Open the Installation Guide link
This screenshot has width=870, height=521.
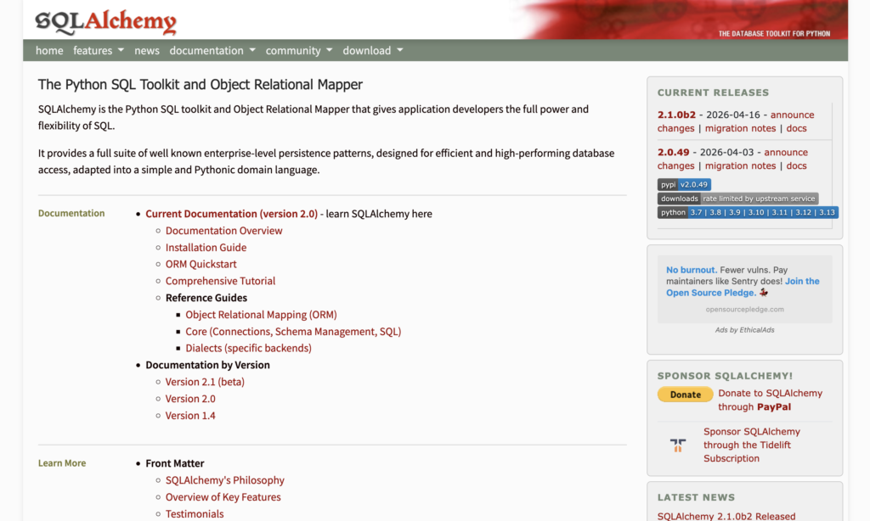click(206, 247)
